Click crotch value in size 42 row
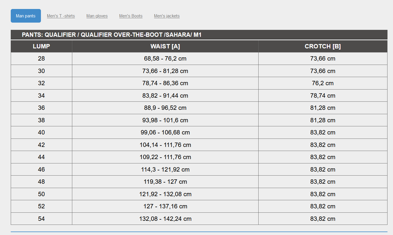Viewport: 393px width, 235px height. [323, 145]
